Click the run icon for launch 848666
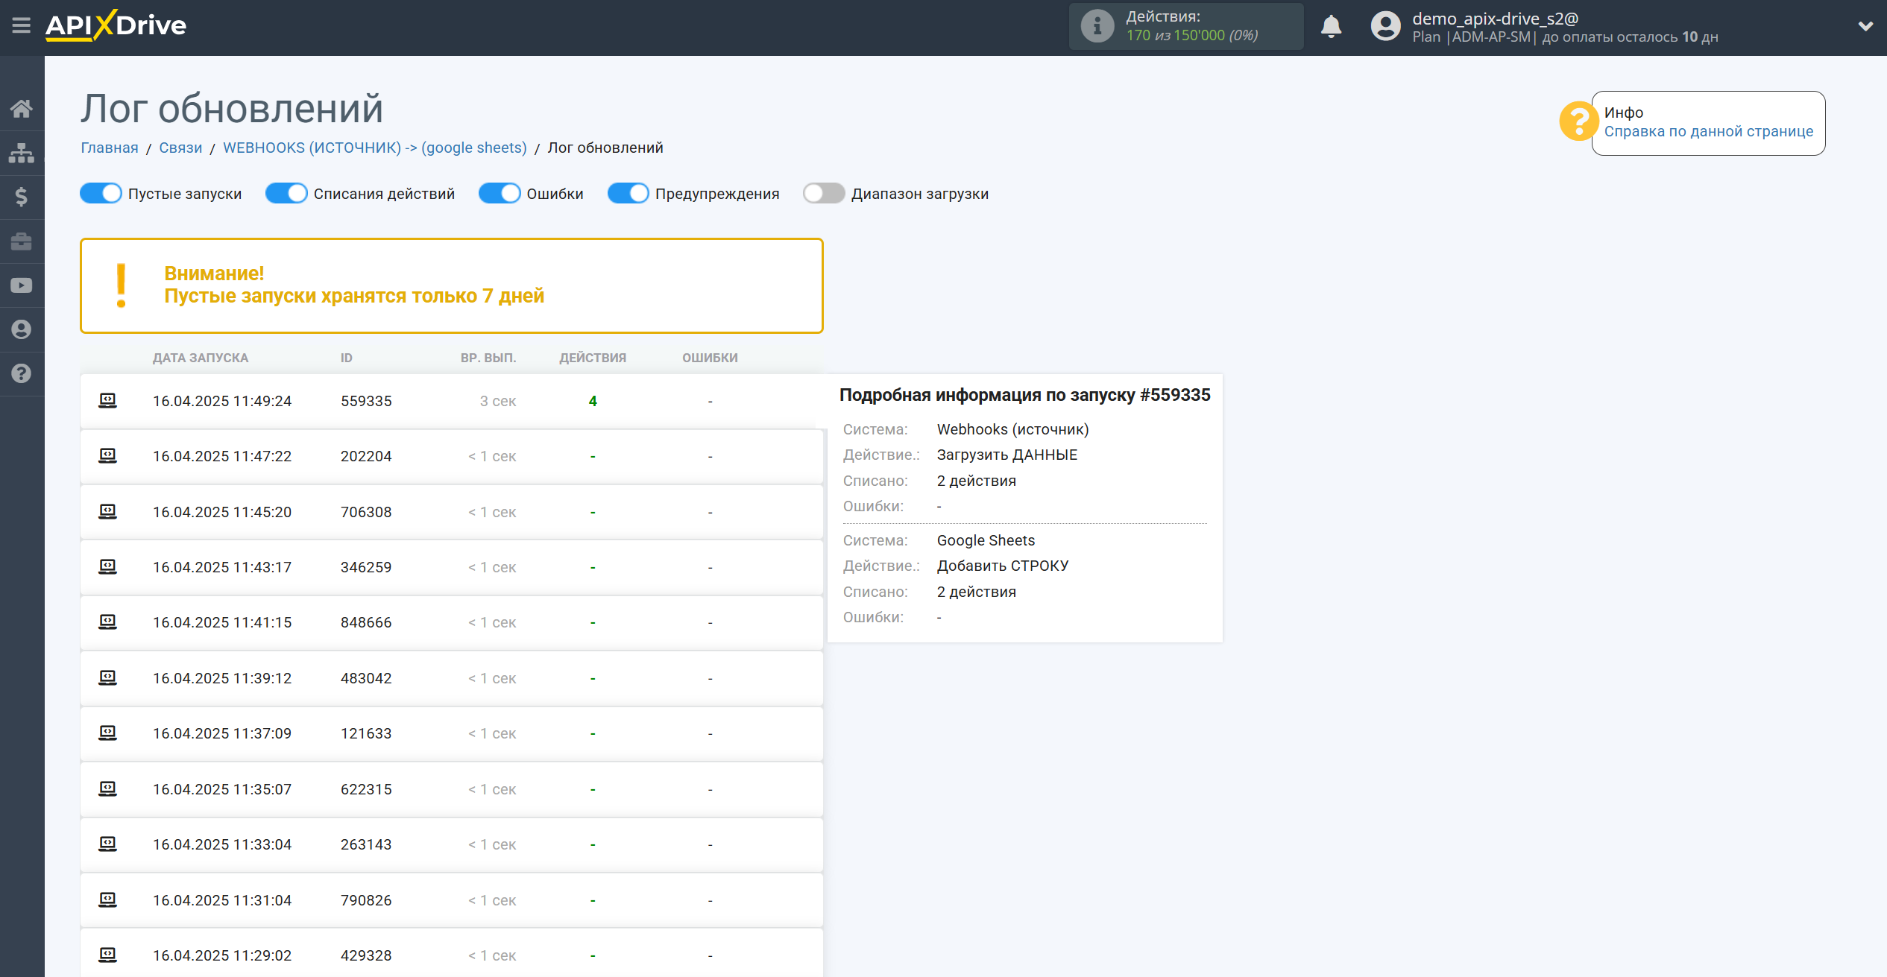This screenshot has width=1887, height=977. 108,622
